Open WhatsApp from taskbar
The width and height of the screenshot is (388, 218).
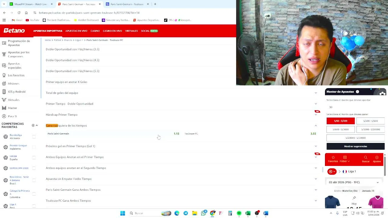pyautogui.click(x=203, y=213)
